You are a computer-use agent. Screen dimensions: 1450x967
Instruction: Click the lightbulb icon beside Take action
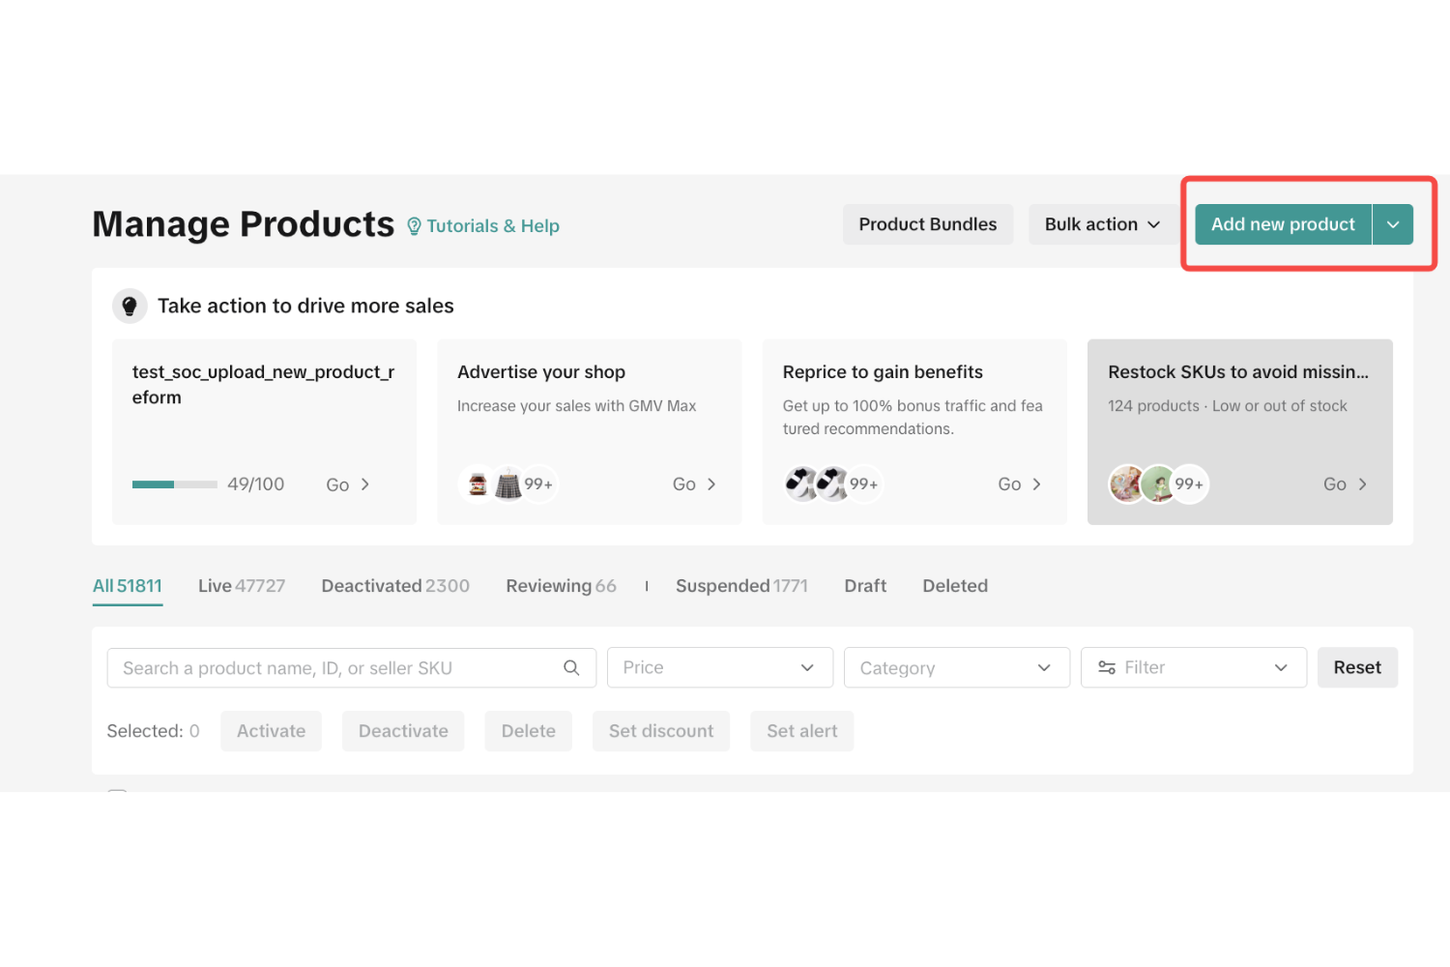130,306
